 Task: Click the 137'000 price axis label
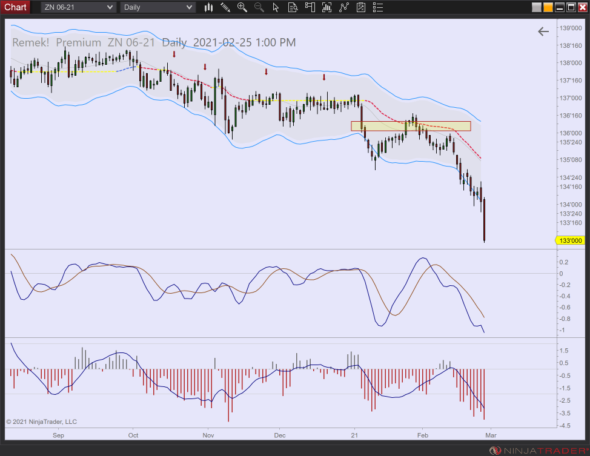[571, 98]
